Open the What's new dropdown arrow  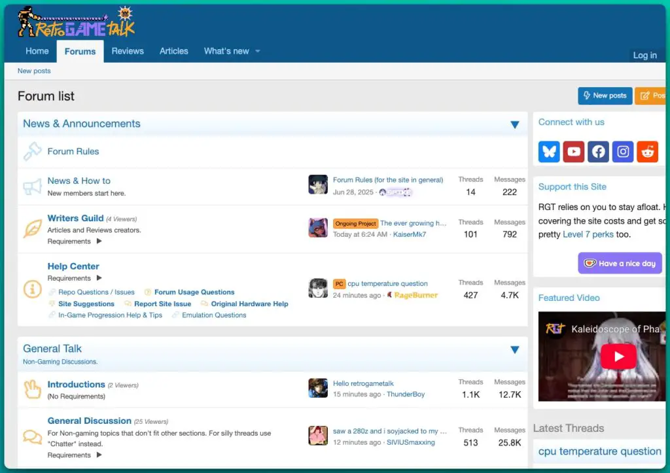(x=258, y=51)
